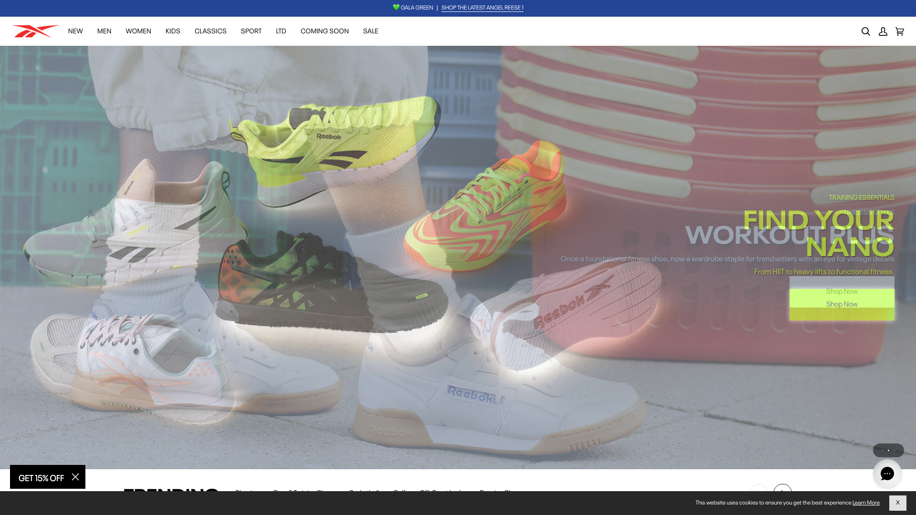Open the live chat bubble icon
Image resolution: width=916 pixels, height=515 pixels.
click(x=887, y=474)
